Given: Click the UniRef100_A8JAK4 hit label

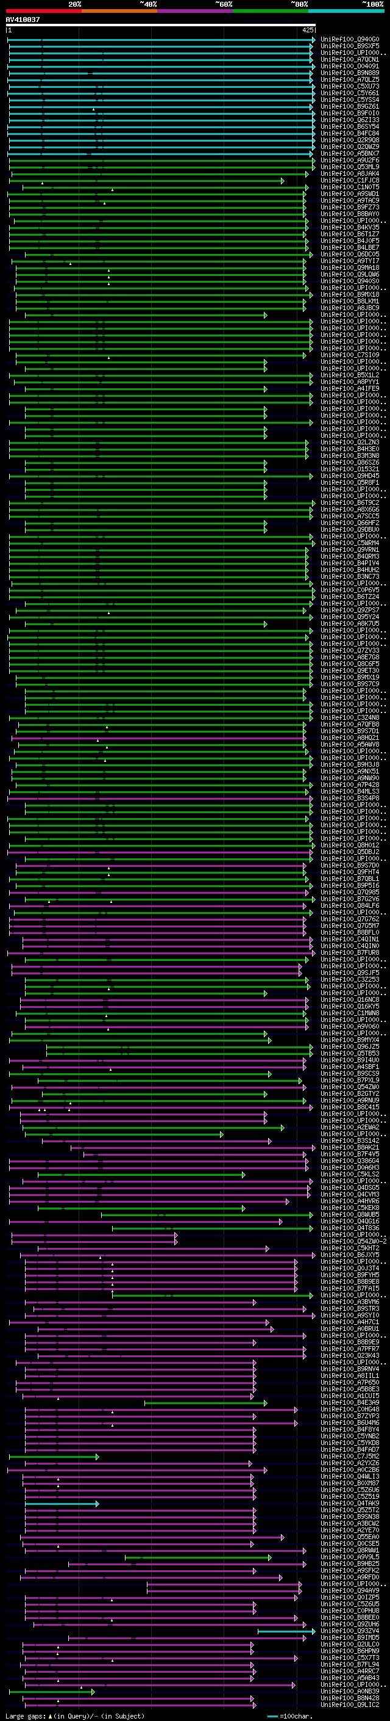Looking at the screenshot, I should pyautogui.click(x=350, y=174).
